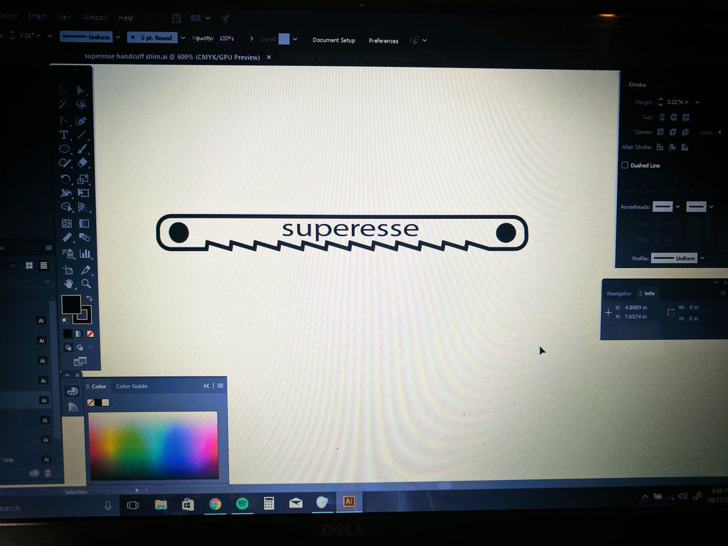Image resolution: width=728 pixels, height=546 pixels.
Task: Select the Rotate tool
Action: (x=65, y=179)
